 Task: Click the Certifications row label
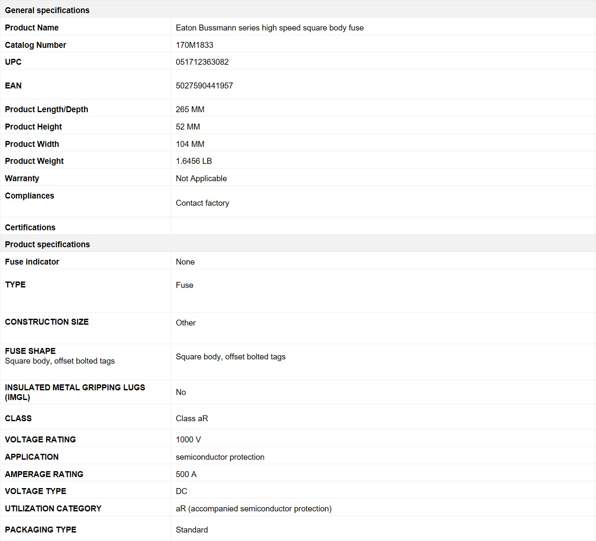tap(30, 227)
